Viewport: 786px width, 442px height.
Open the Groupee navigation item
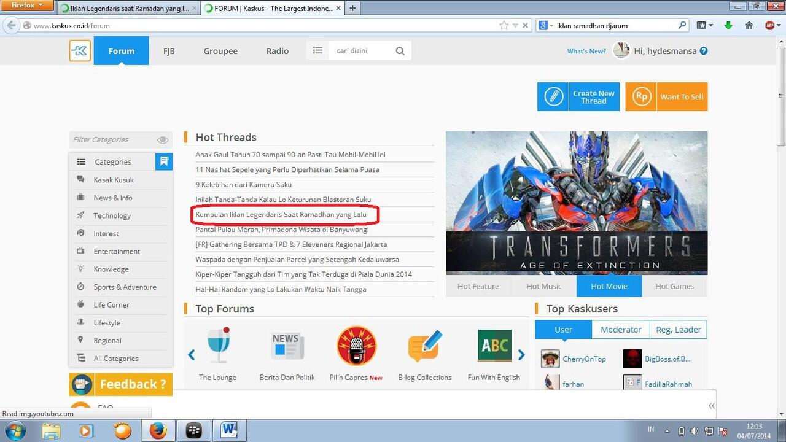click(x=220, y=51)
